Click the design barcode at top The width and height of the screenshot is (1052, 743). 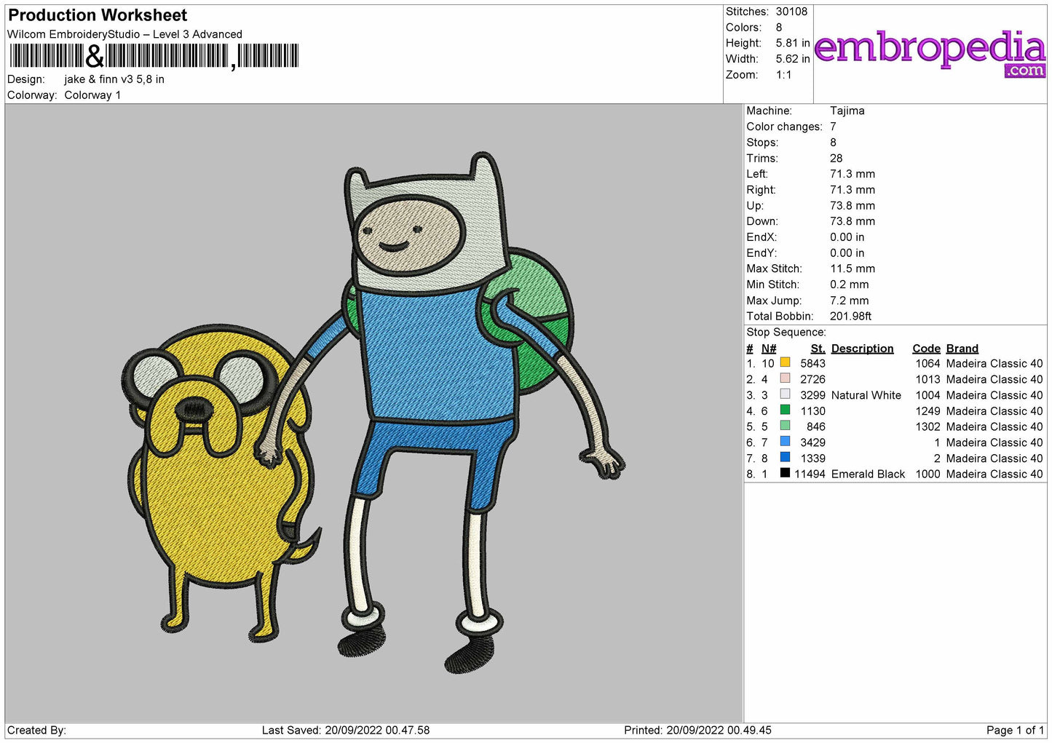pos(154,56)
